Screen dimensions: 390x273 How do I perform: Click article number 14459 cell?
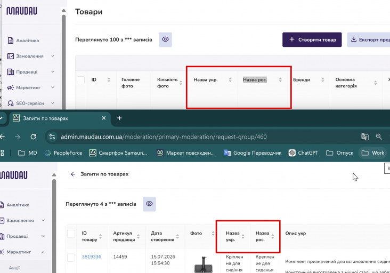(120, 257)
